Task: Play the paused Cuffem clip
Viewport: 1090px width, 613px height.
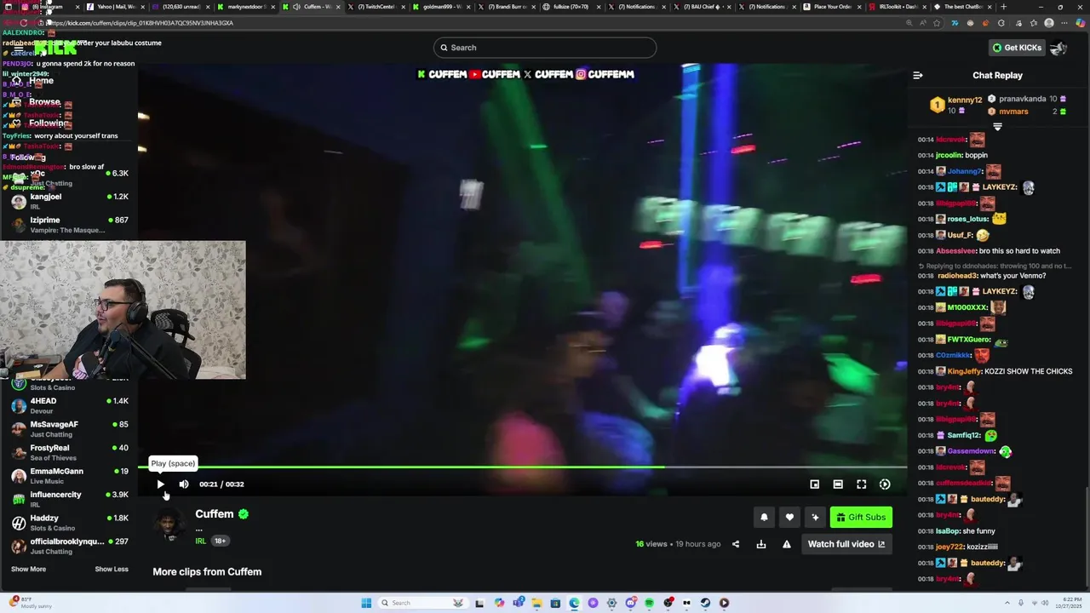Action: 160,484
